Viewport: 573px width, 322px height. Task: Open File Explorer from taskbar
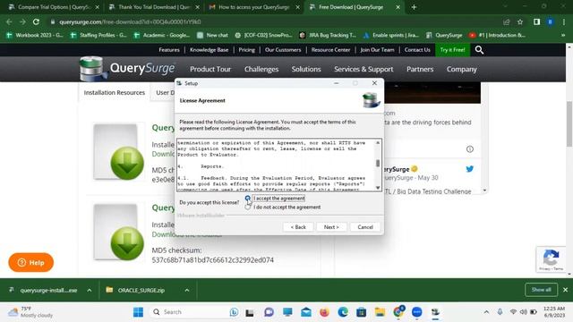(380, 312)
